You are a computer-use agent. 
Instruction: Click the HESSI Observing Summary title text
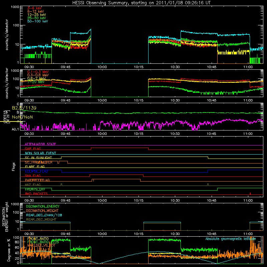(x=141, y=3)
